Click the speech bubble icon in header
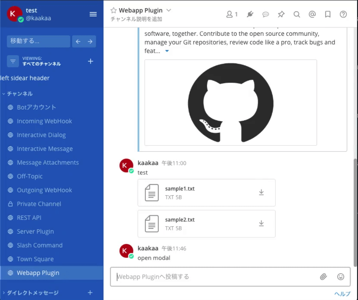 [x=266, y=15]
